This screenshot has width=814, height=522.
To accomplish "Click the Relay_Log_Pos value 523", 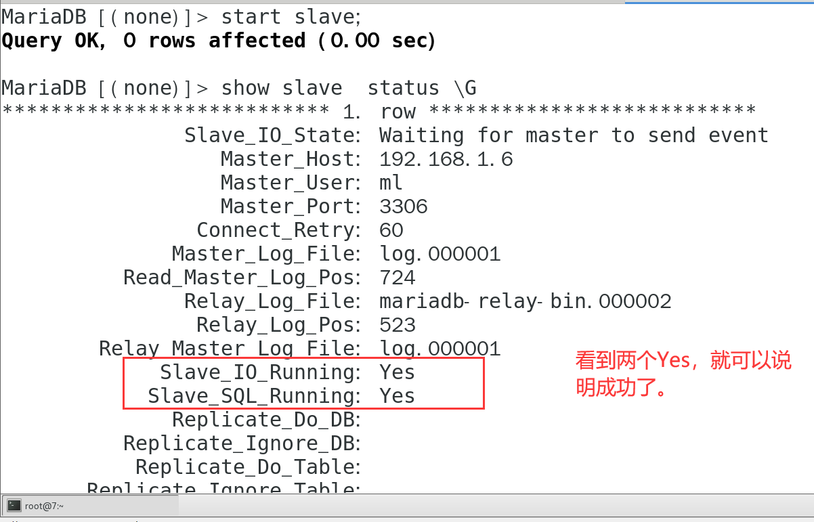I will pyautogui.click(x=397, y=325).
